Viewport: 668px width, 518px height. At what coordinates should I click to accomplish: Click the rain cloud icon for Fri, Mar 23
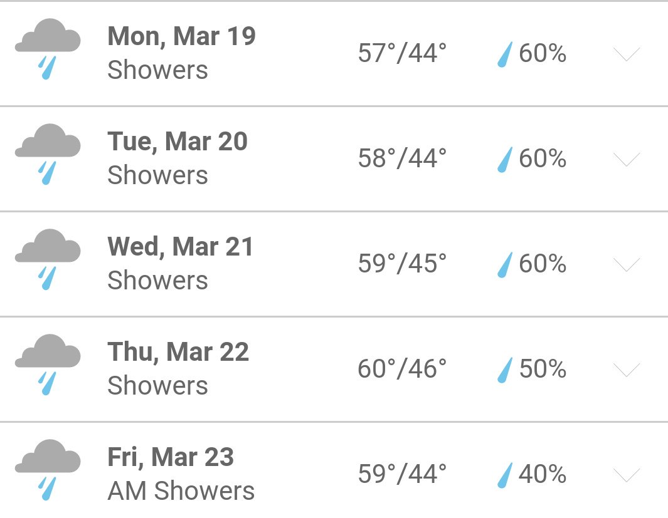pos(48,470)
